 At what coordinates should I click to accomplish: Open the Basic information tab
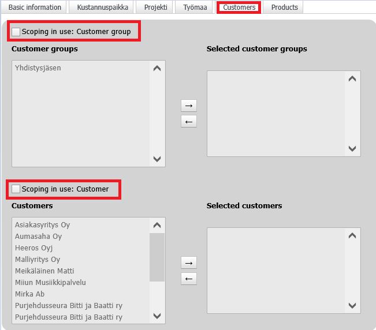tap(35, 7)
